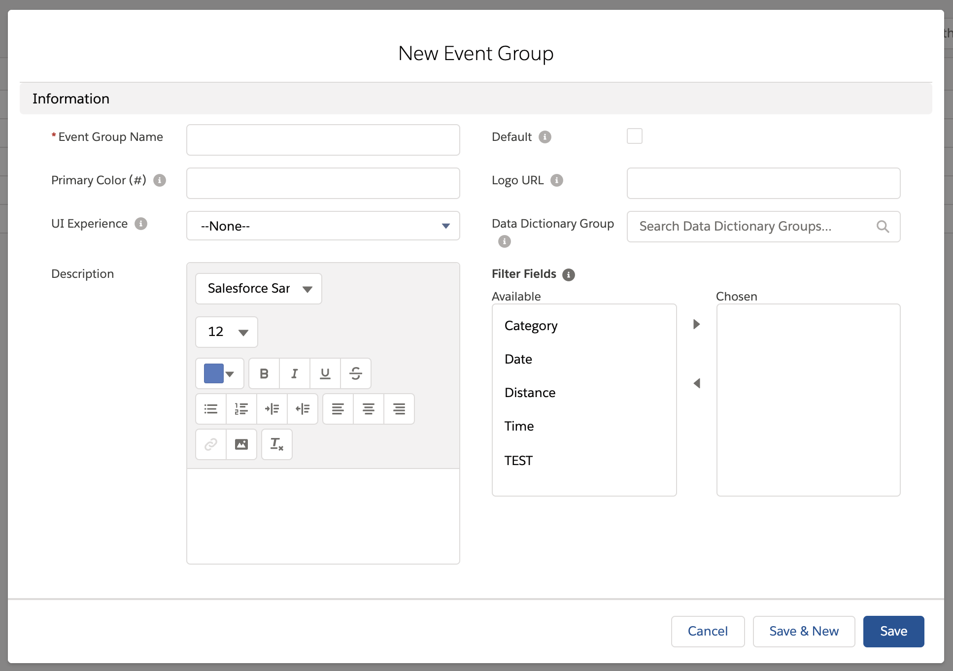Click the insert image icon
Image resolution: width=953 pixels, height=671 pixels.
pyautogui.click(x=241, y=444)
